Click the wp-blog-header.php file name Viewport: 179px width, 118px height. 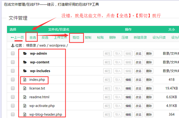(x=46, y=114)
